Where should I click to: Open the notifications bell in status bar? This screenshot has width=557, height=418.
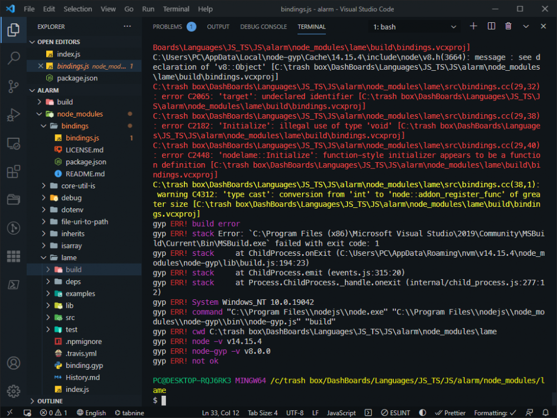(545, 412)
